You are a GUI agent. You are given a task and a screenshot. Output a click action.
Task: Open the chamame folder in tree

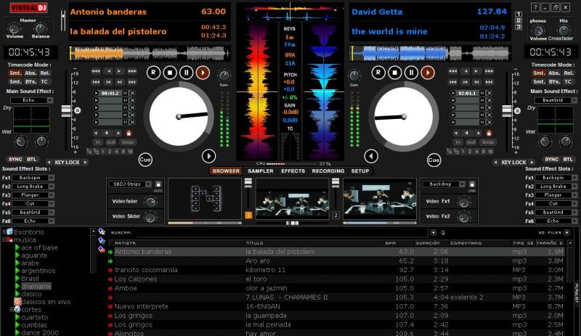[36, 287]
